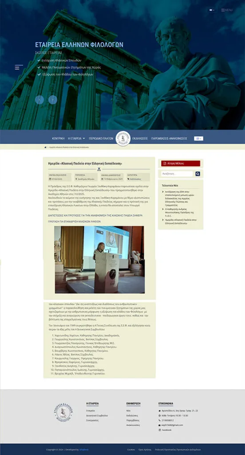Go to previous hero slide arrow
The height and width of the screenshot is (455, 245).
(x=40, y=100)
